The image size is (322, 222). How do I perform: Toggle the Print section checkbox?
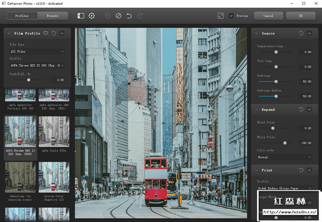(x=309, y=170)
